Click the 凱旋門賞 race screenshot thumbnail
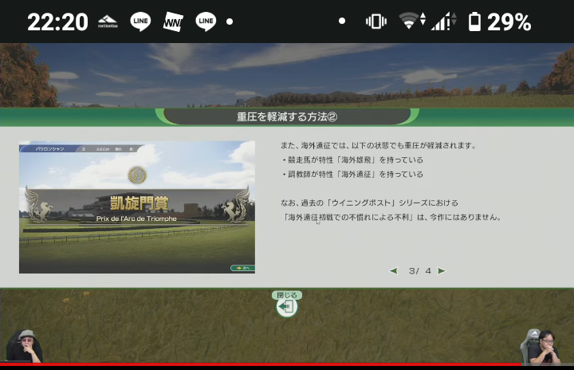This screenshot has height=370, width=574. pyautogui.click(x=137, y=207)
